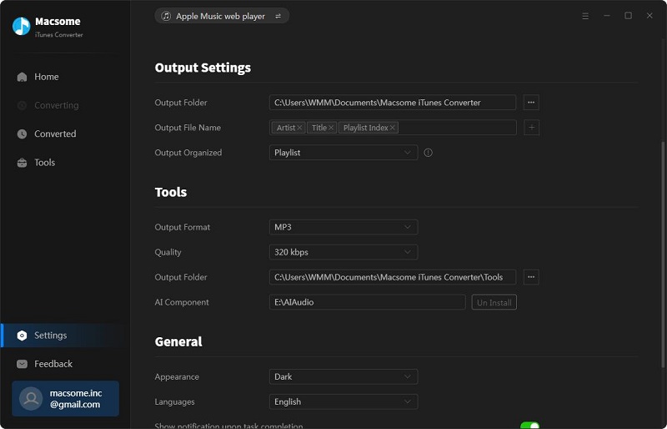The height and width of the screenshot is (429, 667).
Task: Close the Macsome window
Action: tap(649, 16)
